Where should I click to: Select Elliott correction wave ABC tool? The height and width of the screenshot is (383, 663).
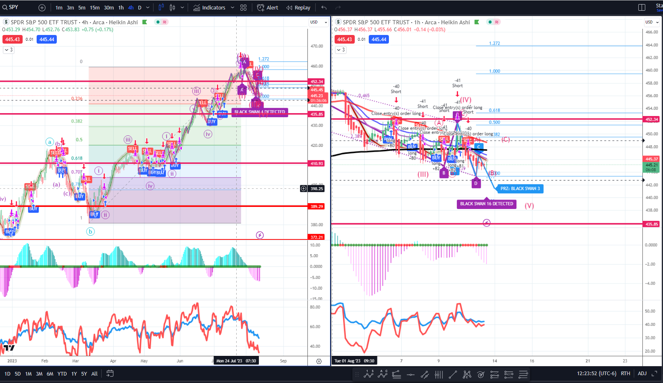383,374
